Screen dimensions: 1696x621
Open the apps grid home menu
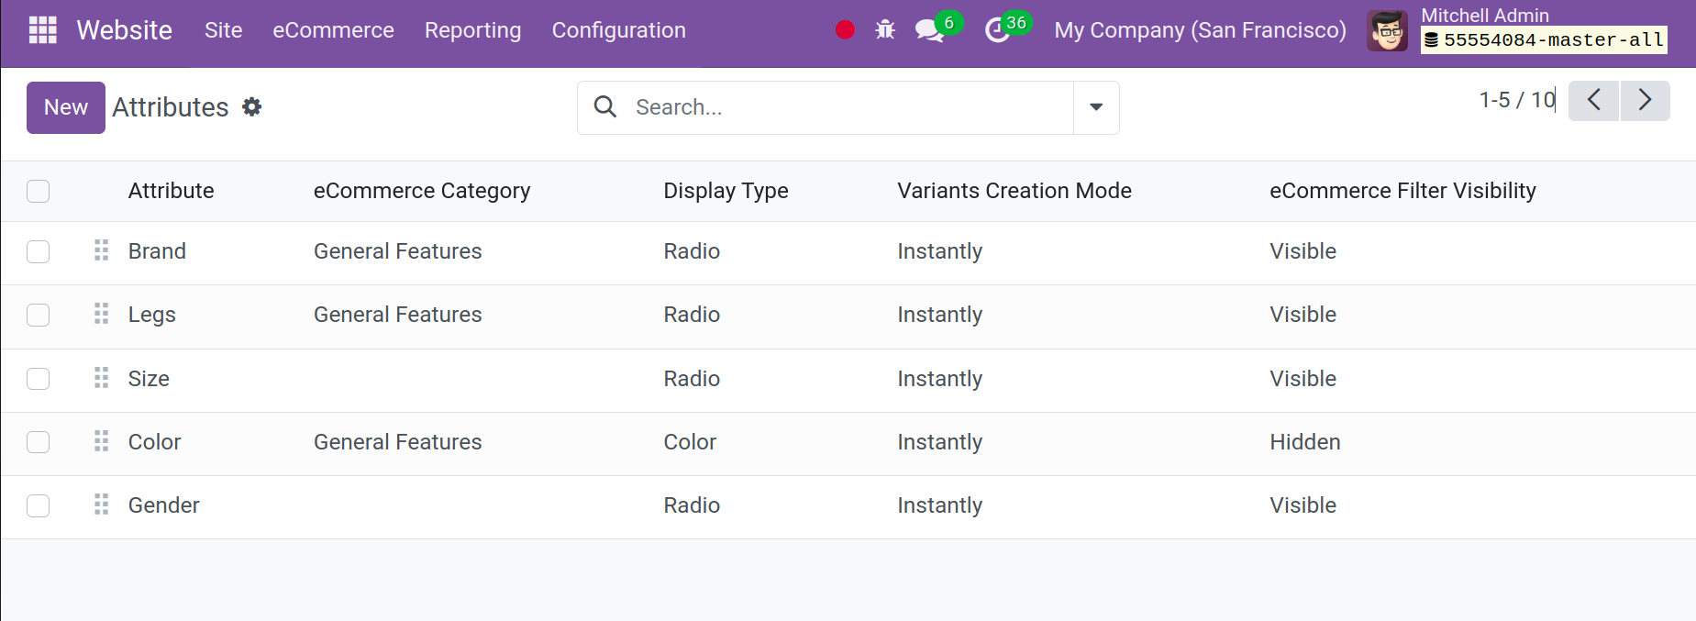point(43,30)
